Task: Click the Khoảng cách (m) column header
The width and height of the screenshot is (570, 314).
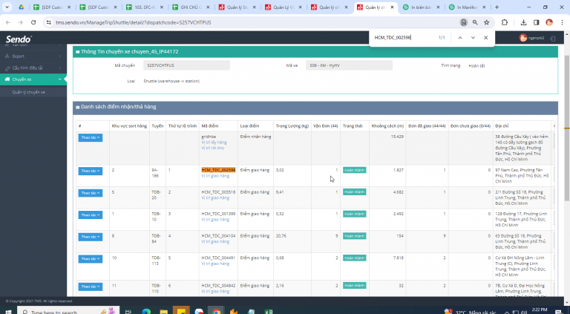Action: pos(387,125)
